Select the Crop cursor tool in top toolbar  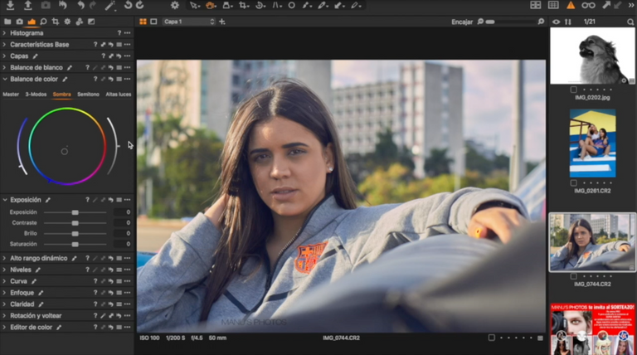(x=244, y=5)
